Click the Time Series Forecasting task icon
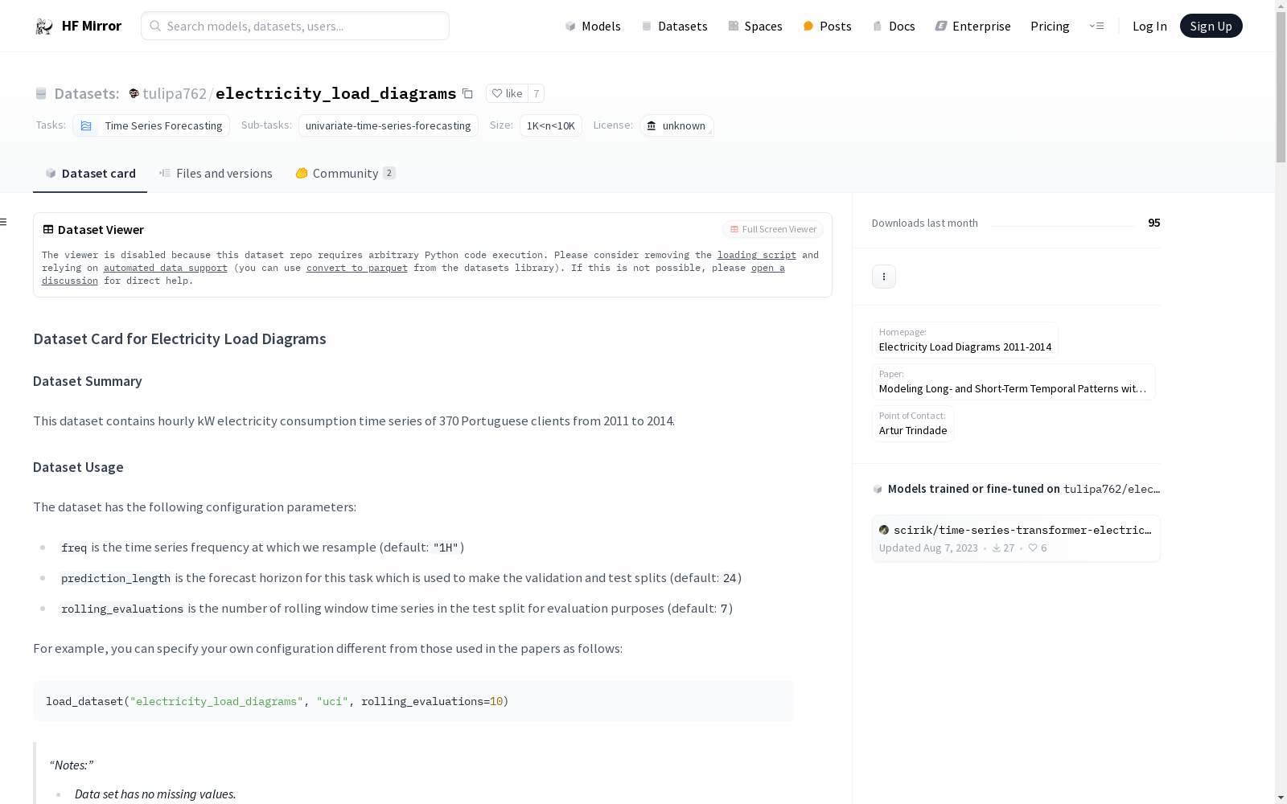Screen dimensions: 1287x804 pyautogui.click(x=86, y=125)
